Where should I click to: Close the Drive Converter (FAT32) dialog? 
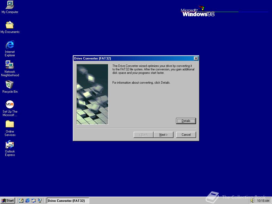[x=196, y=58]
